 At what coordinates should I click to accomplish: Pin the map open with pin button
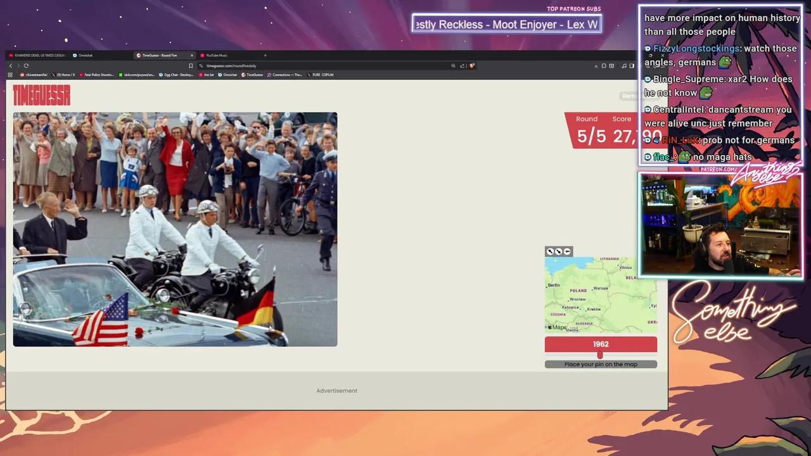[x=566, y=251]
